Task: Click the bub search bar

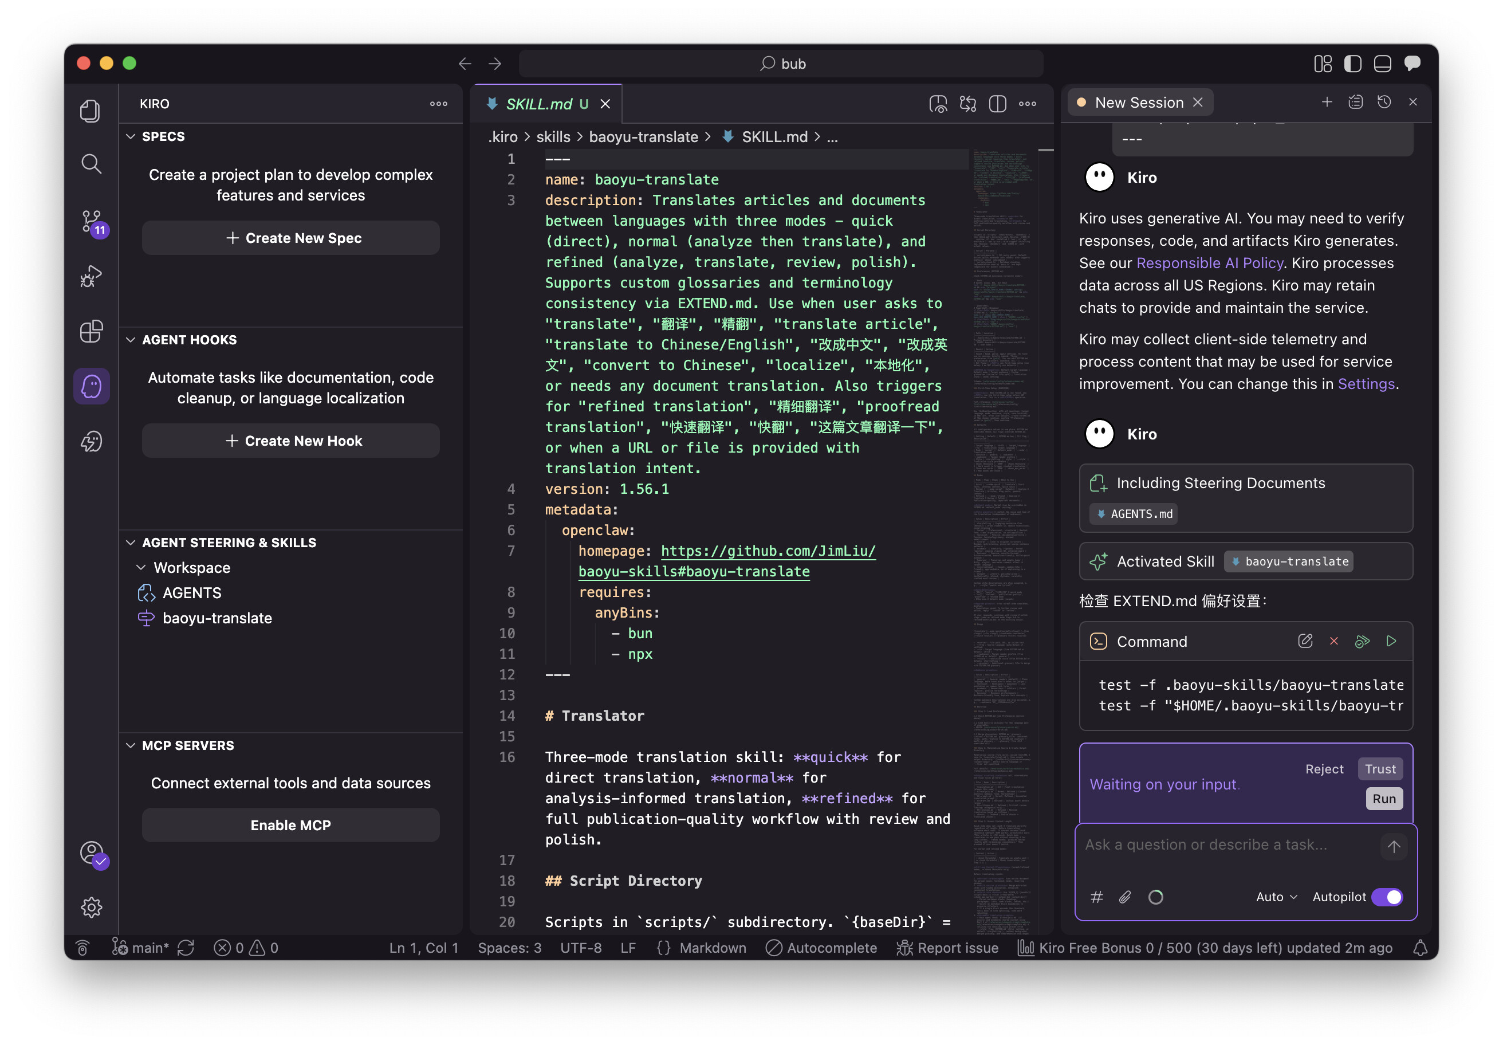Action: [781, 64]
